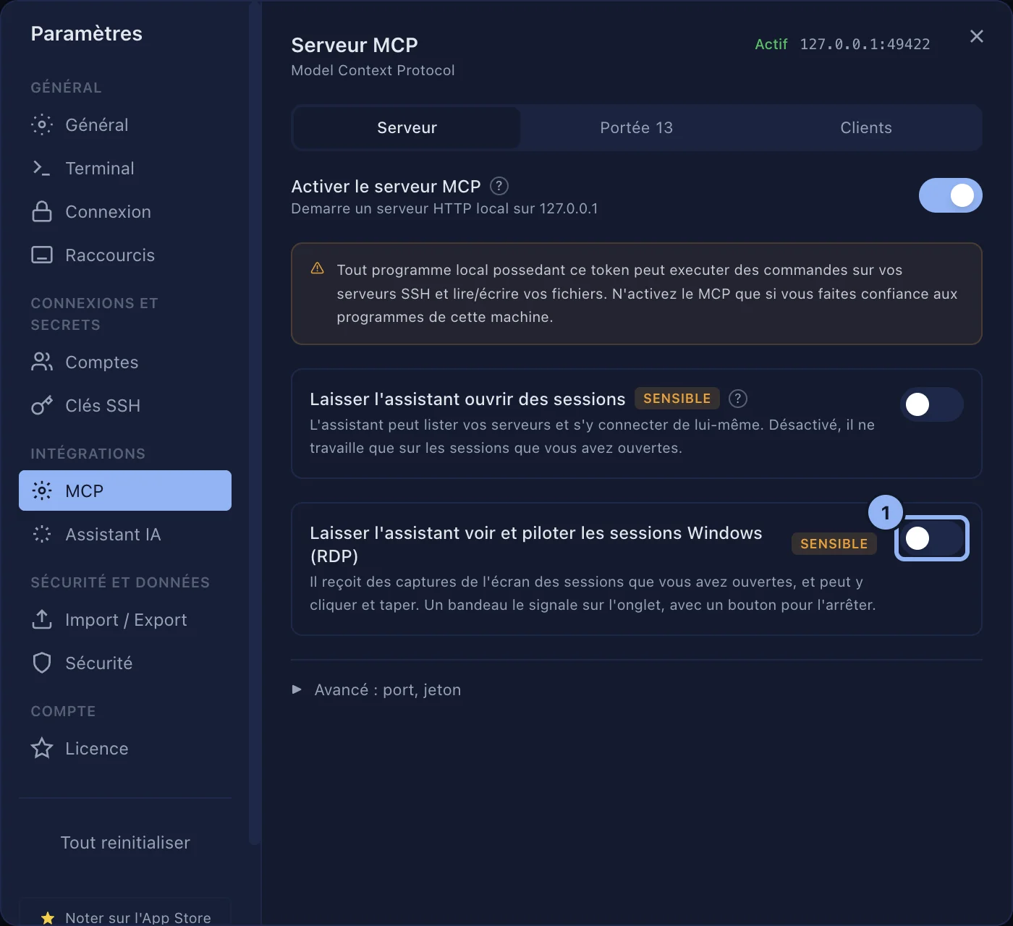1013x926 pixels.
Task: Switch to the Clients tab
Action: 866,127
